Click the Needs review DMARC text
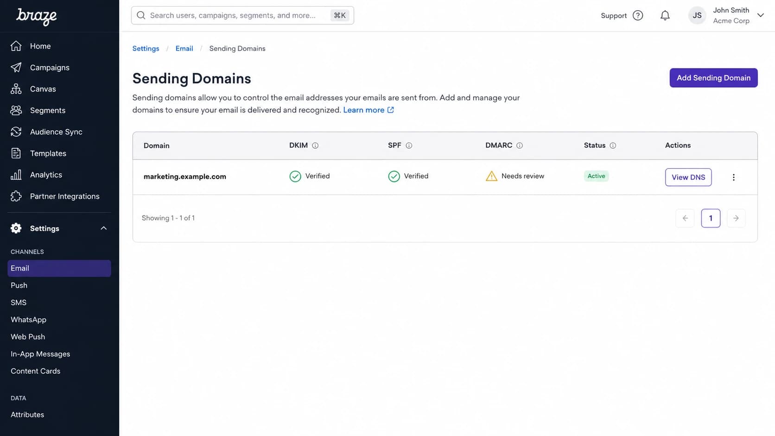775x436 pixels. (x=523, y=176)
